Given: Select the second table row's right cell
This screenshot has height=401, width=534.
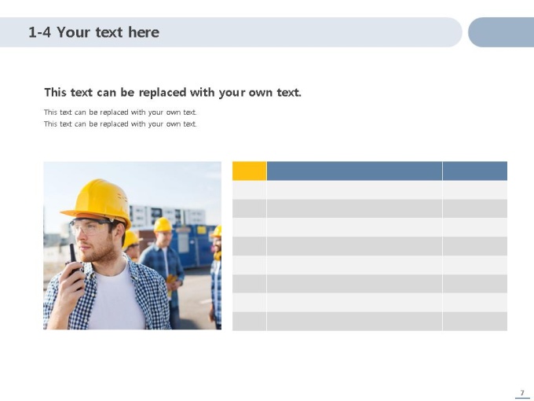Looking at the screenshot, I should click(x=475, y=208).
